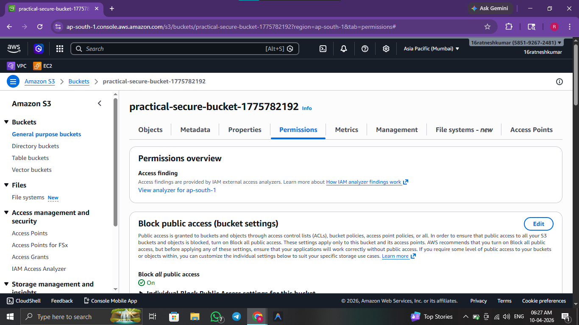579x325 pixels.
Task: Open IAM Access Analyzer in sidebar
Action: point(39,269)
